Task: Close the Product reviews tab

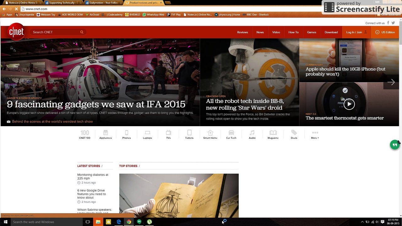Action: 161,3
